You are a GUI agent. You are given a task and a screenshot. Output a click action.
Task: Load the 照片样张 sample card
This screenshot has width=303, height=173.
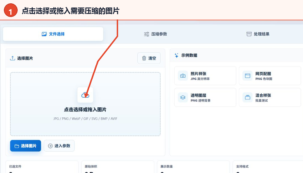205,76
